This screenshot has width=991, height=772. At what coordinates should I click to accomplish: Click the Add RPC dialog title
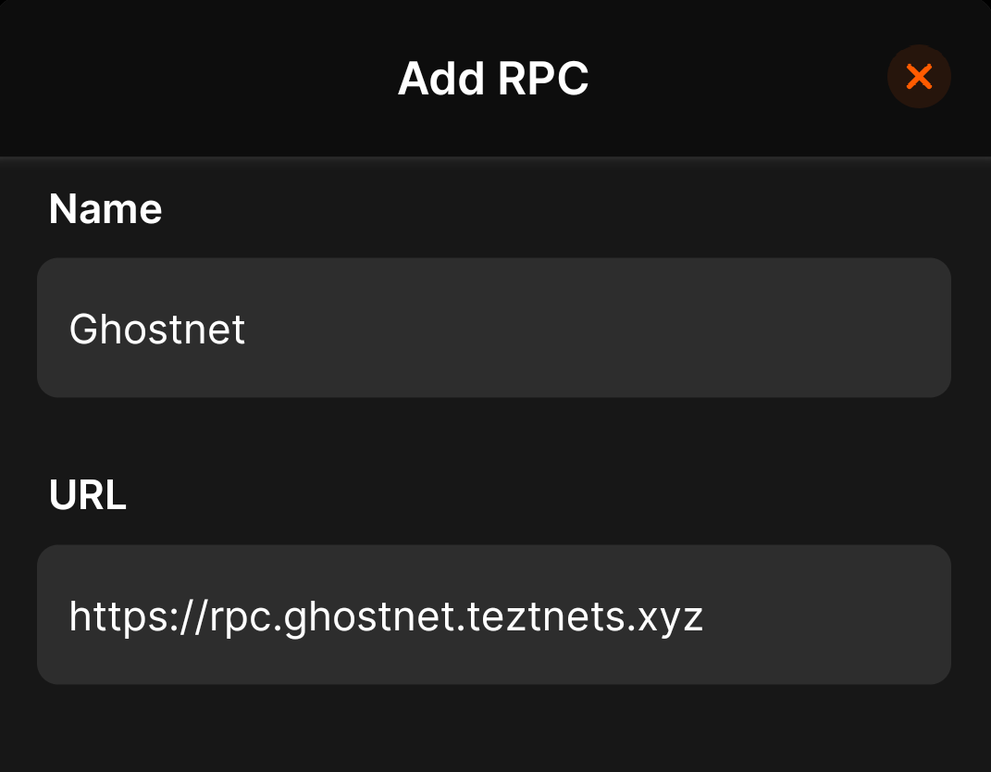click(x=493, y=80)
